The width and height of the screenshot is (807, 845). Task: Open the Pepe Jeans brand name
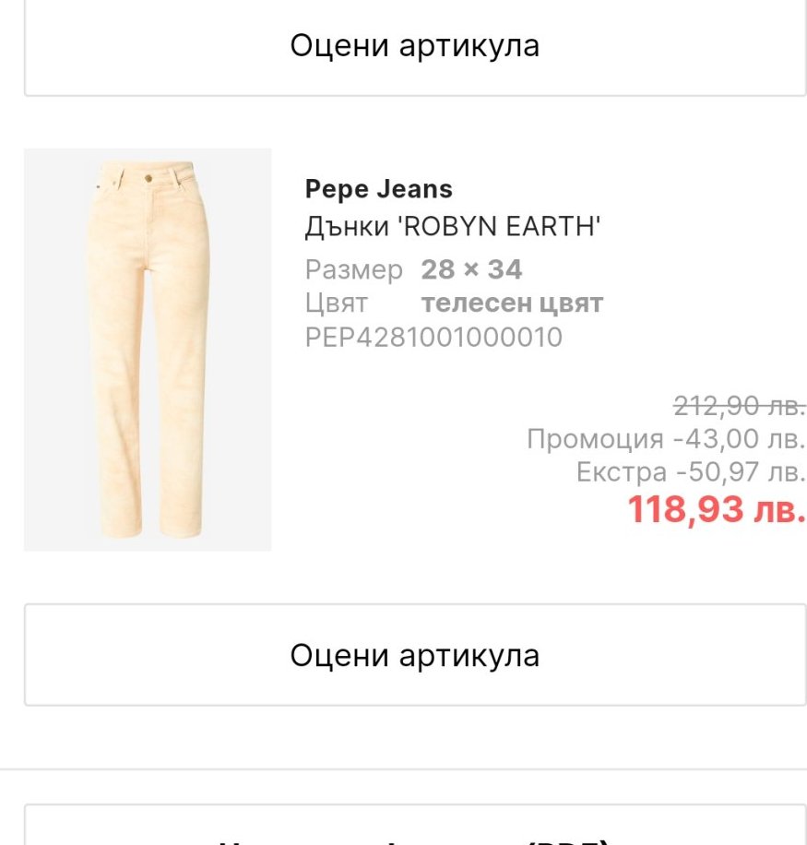point(378,189)
